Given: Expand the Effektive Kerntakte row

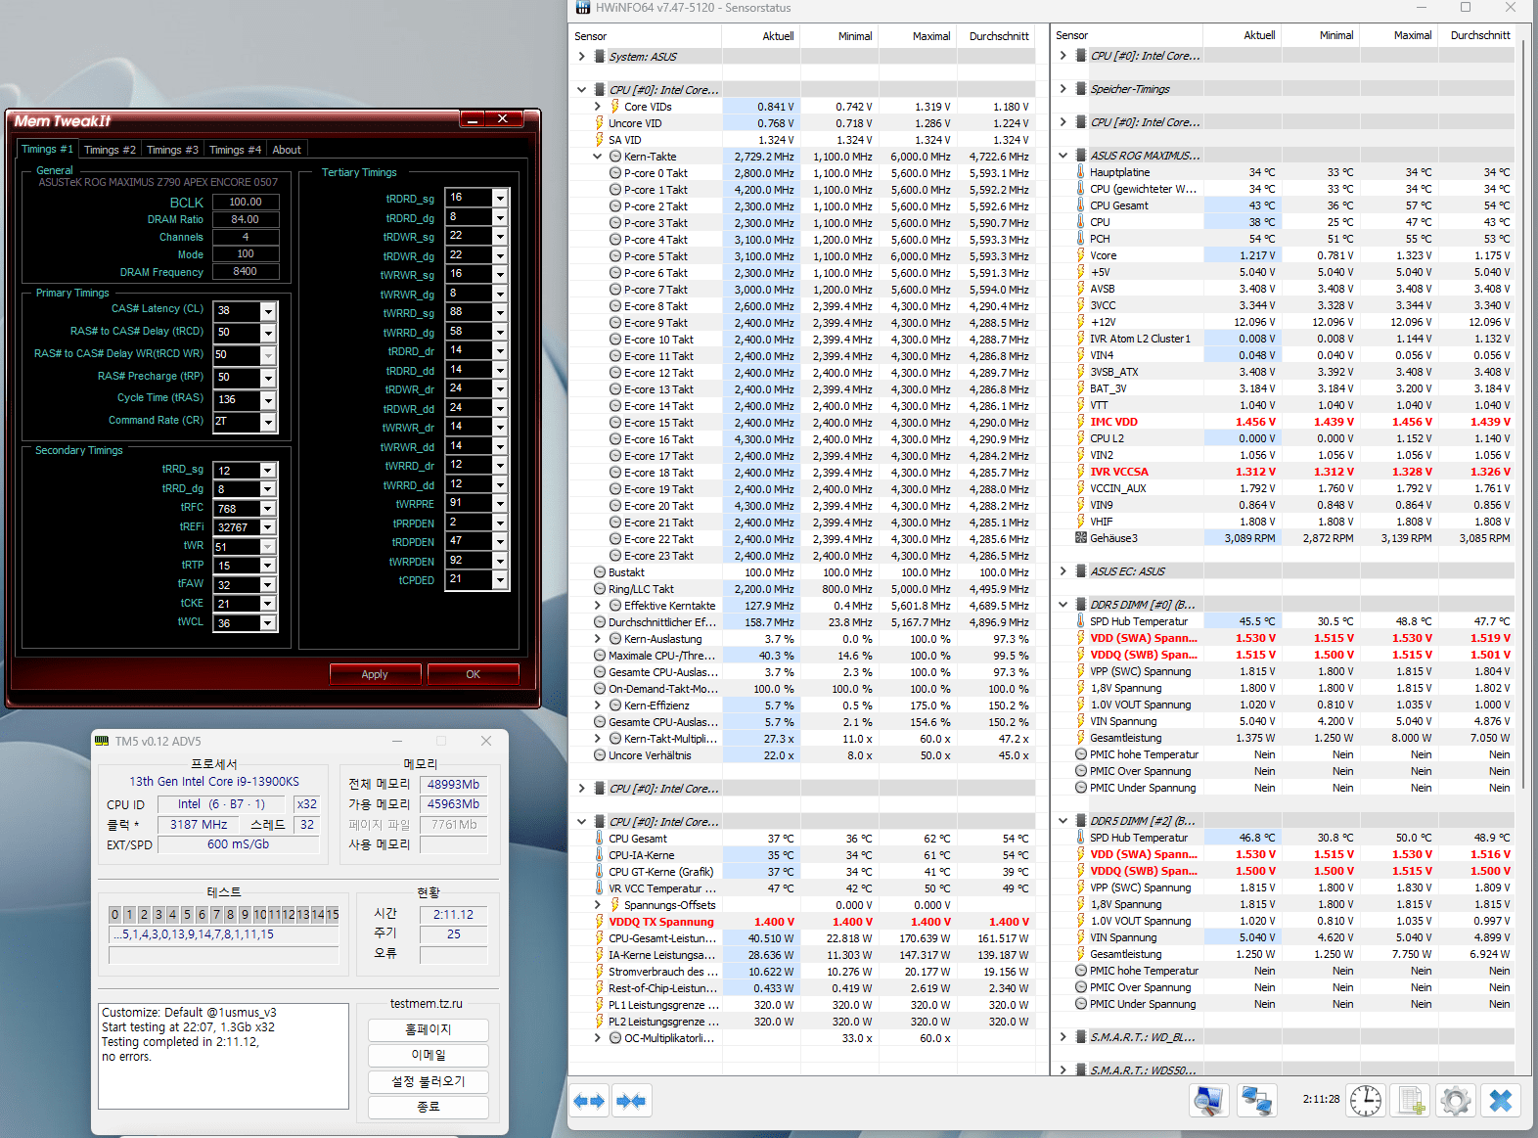Looking at the screenshot, I should [598, 606].
